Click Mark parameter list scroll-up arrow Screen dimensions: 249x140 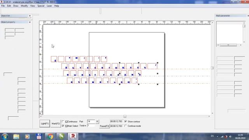click(x=244, y=23)
